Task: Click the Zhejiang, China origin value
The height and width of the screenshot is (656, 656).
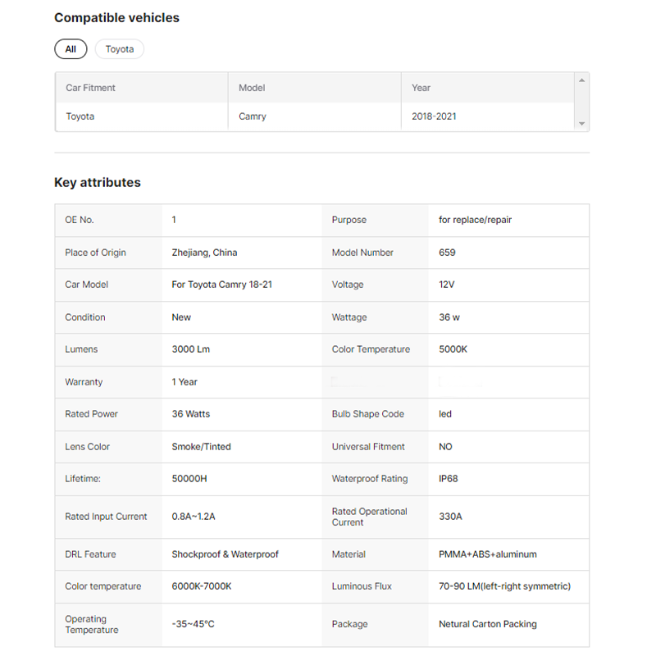Action: coord(204,253)
